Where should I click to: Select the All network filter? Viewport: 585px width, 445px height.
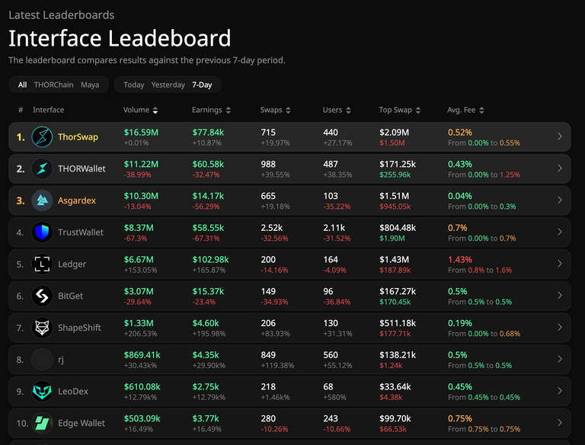(x=22, y=85)
